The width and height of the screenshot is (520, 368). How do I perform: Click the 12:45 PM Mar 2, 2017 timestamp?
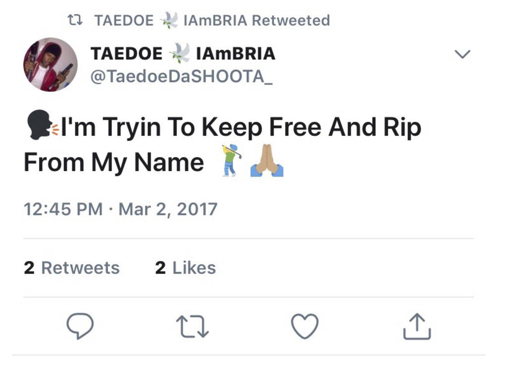coord(120,209)
